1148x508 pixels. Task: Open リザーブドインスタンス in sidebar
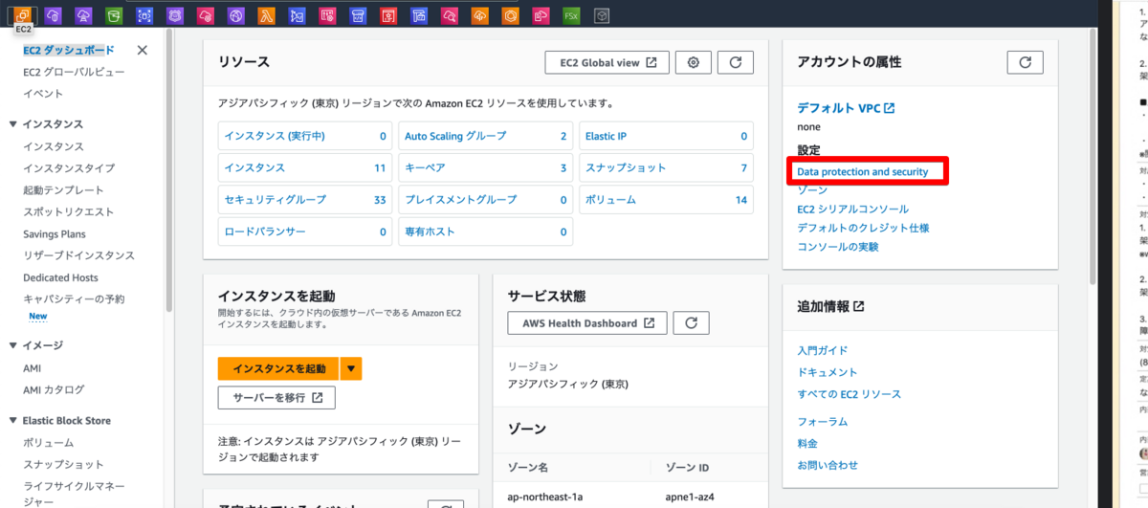click(x=78, y=255)
